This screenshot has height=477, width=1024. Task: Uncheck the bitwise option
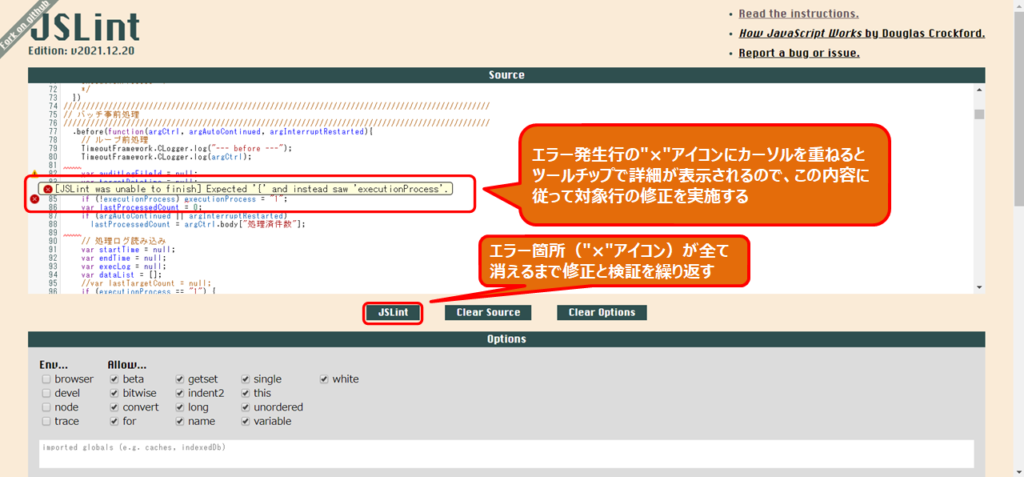[x=114, y=393]
